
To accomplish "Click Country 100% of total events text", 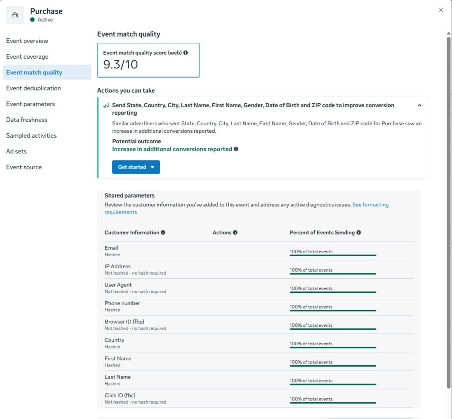I will [311, 344].
